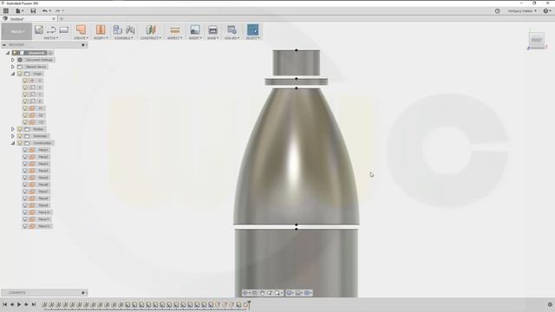Screen dimensions: 555x312
Task: Open the Sketch menu label
Action: [51, 38]
